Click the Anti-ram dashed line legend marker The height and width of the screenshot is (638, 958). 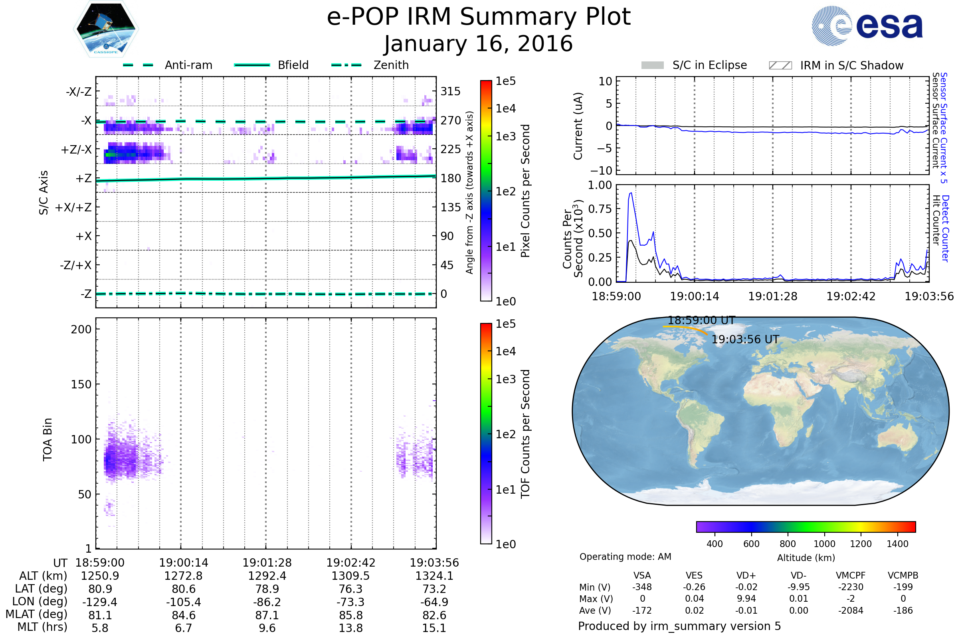(x=138, y=65)
